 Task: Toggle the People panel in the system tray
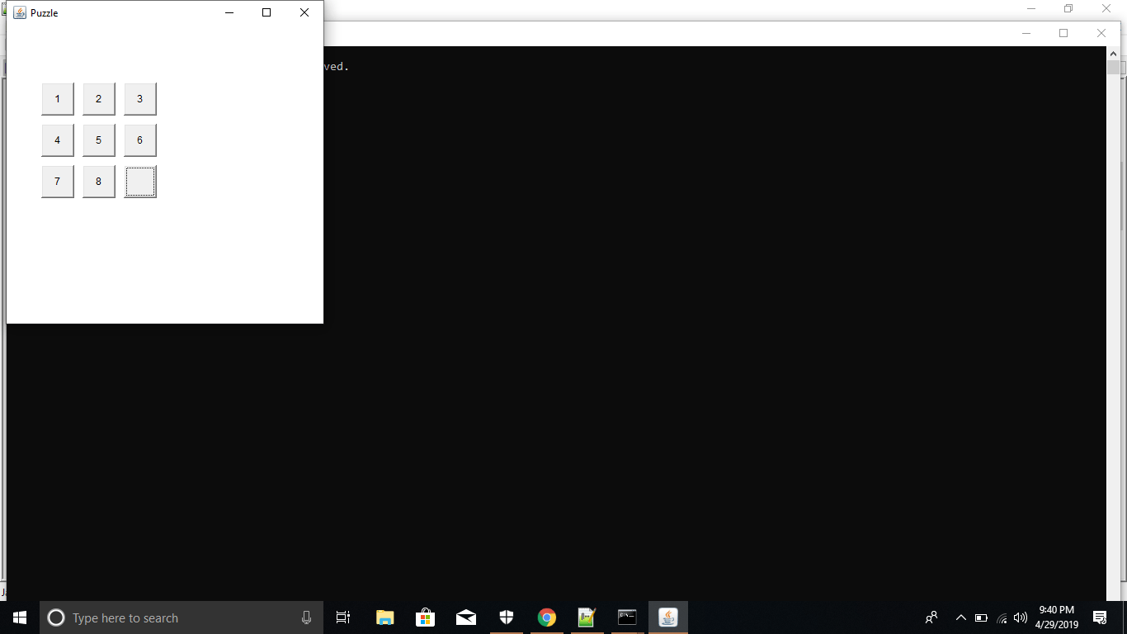931,617
